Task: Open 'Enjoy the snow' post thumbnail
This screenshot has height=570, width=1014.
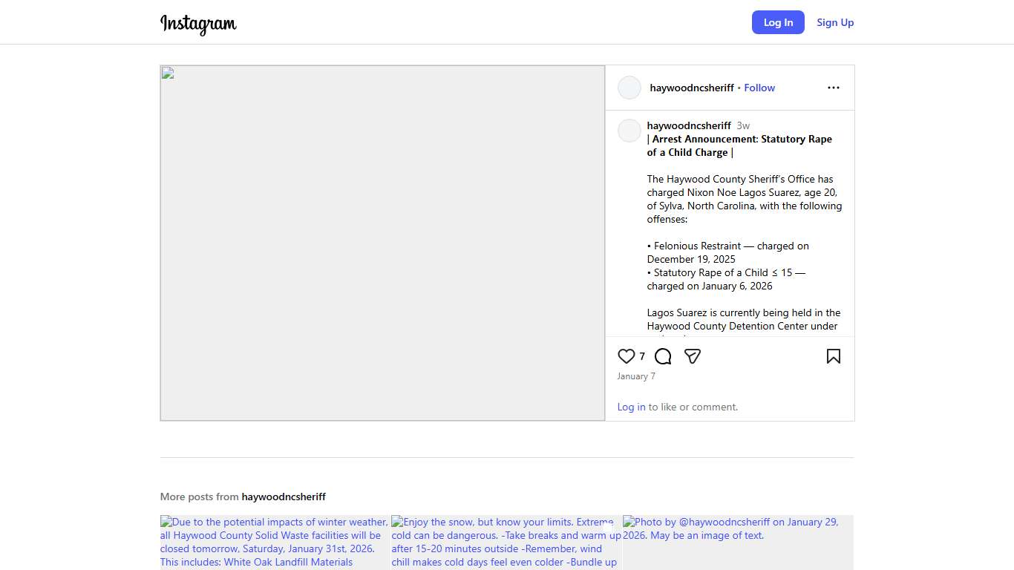Action: tap(506, 543)
